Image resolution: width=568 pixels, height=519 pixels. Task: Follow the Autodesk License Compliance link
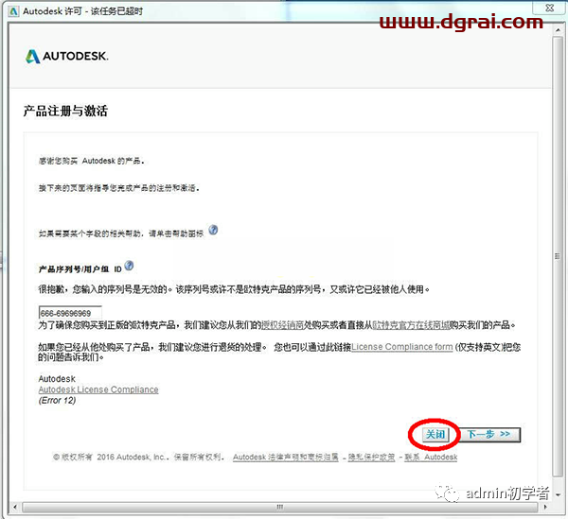tap(98, 389)
